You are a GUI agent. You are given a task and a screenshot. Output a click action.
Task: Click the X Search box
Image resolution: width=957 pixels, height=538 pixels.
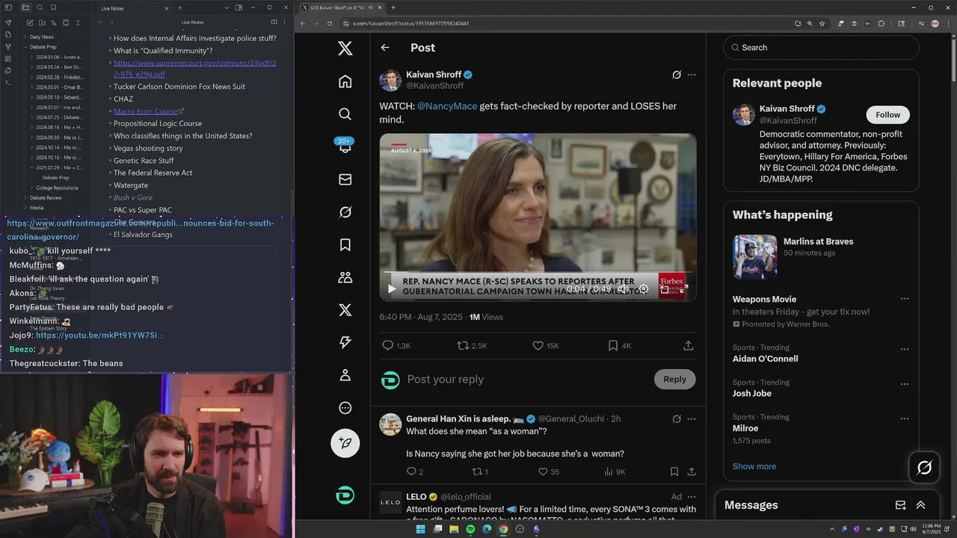pos(821,47)
